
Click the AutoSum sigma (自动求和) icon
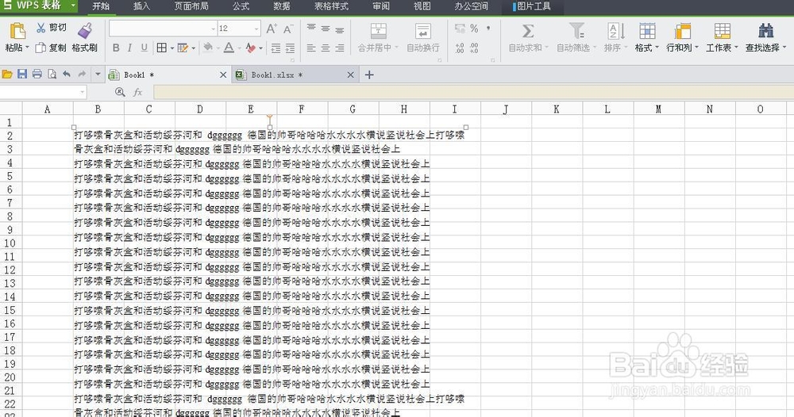point(528,31)
